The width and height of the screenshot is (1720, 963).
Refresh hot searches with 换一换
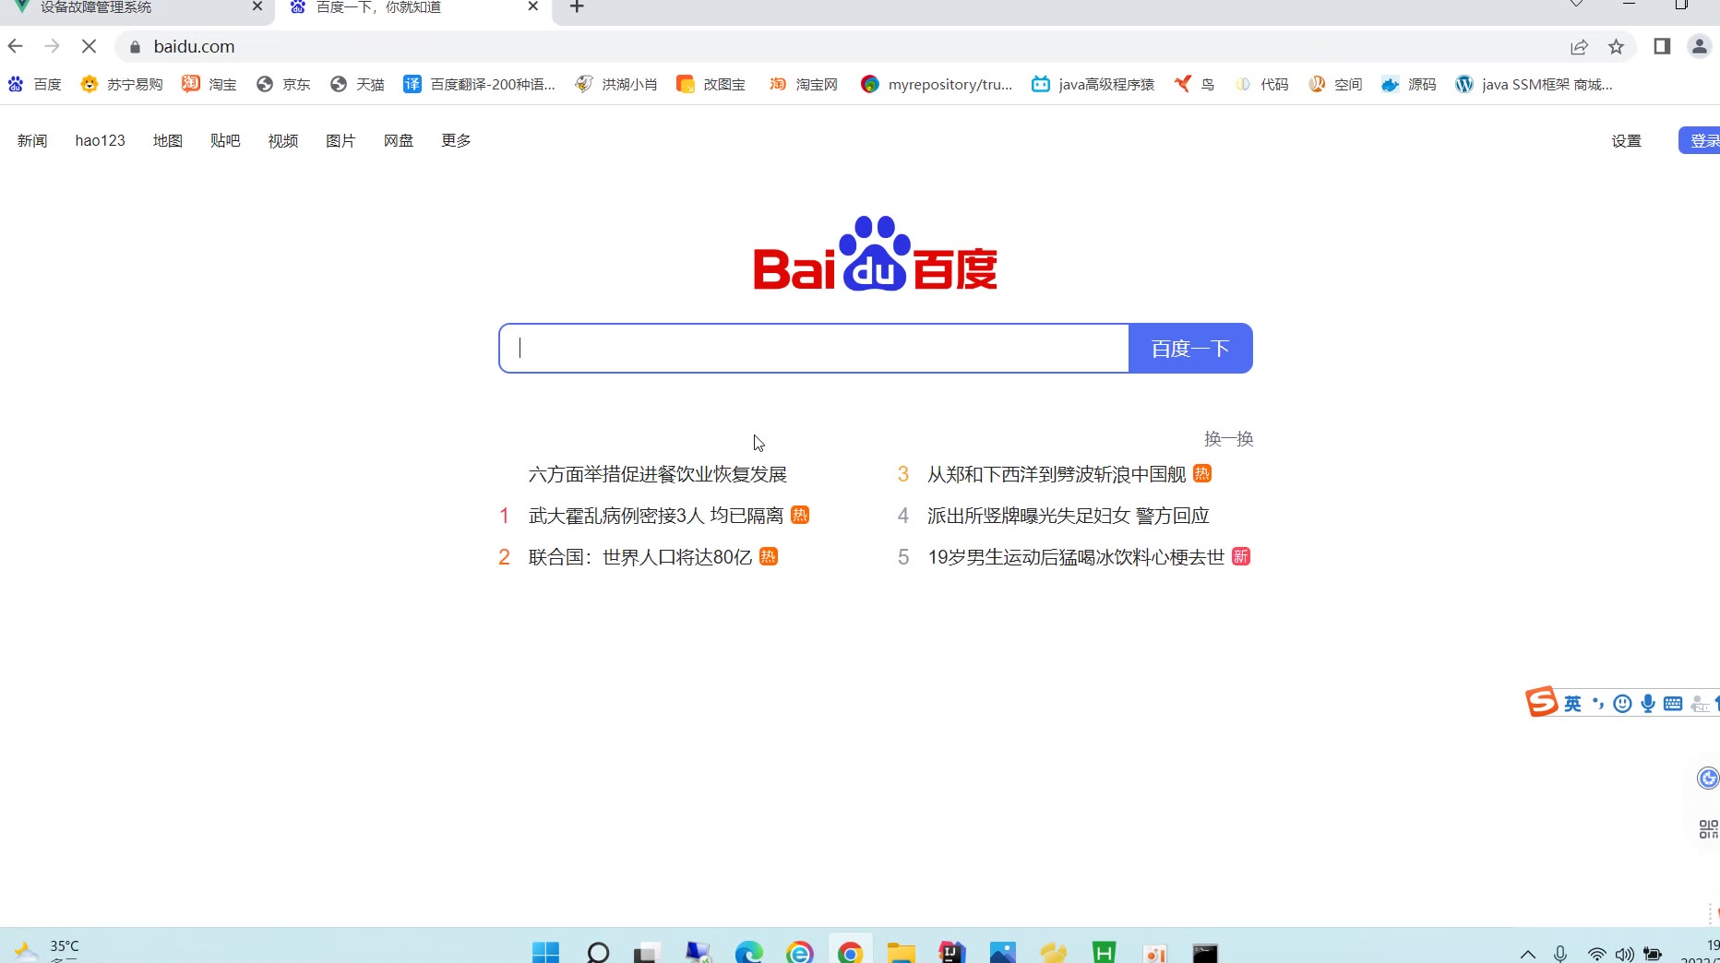coord(1228,439)
